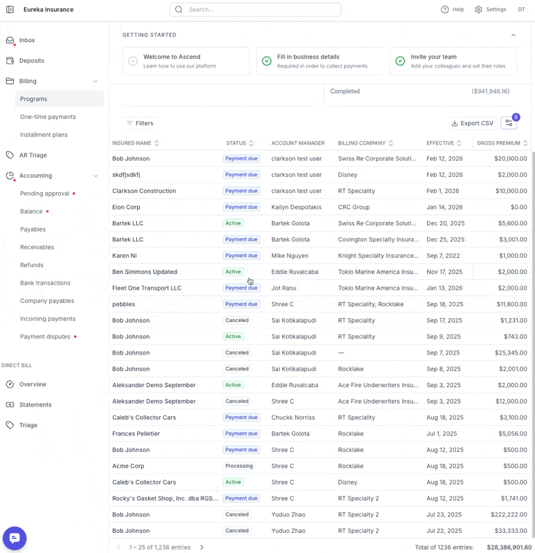Image resolution: width=535 pixels, height=553 pixels.
Task: Open Karen Ni row
Action: pos(320,256)
